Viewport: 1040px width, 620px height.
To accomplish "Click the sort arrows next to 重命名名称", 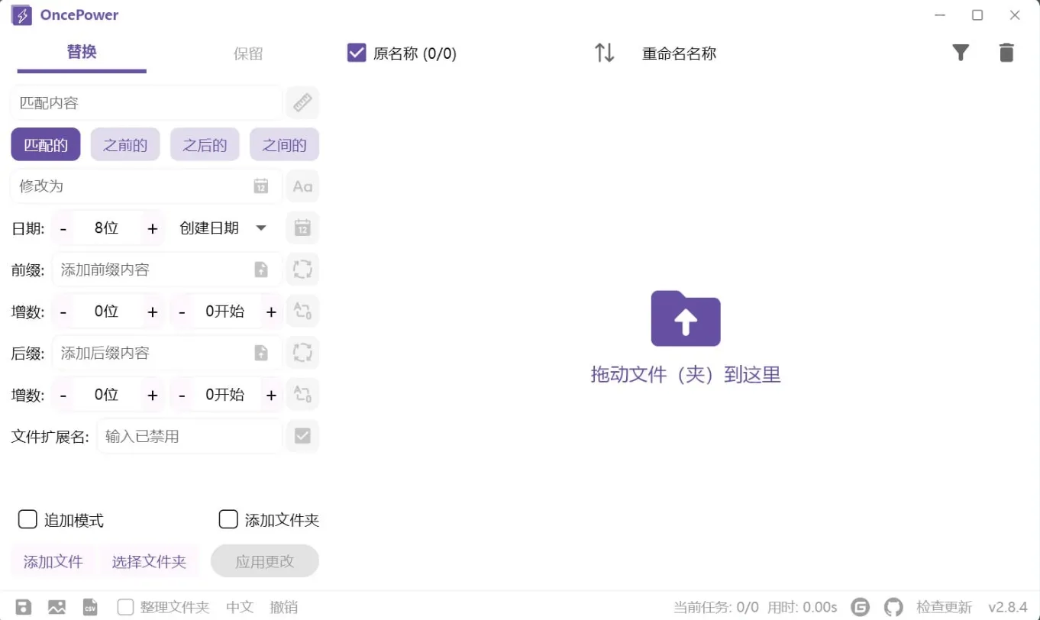I will [605, 52].
